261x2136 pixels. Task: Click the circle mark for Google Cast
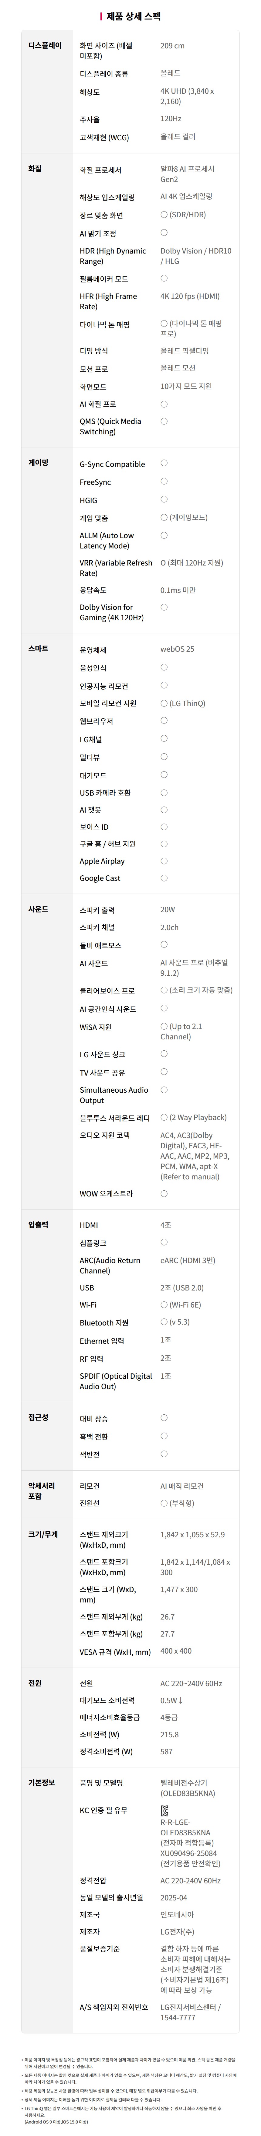164,877
